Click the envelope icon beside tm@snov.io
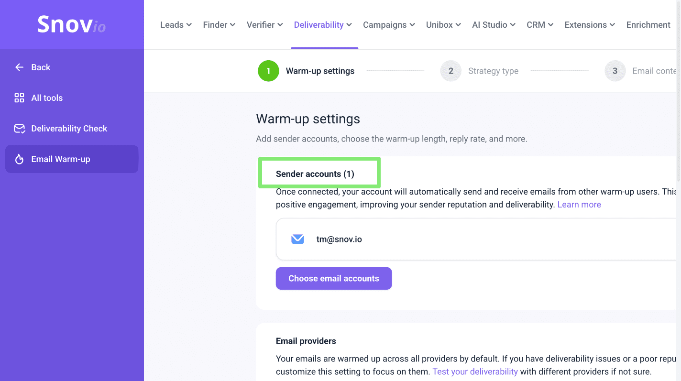This screenshot has height=381, width=681. tap(297, 239)
